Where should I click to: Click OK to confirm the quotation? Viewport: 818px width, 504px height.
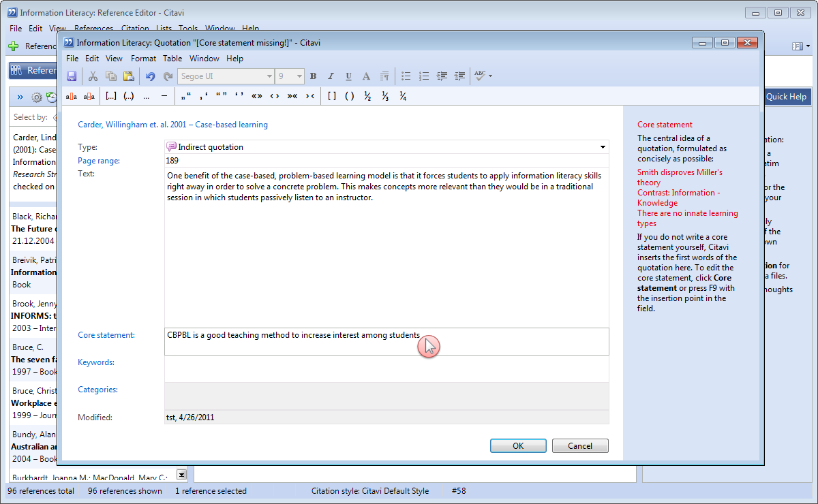point(518,446)
